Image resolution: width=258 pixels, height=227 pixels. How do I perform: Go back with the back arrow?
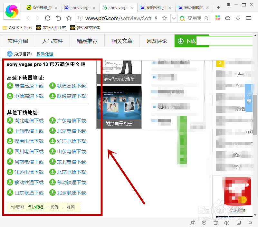pyautogui.click(x=28, y=18)
